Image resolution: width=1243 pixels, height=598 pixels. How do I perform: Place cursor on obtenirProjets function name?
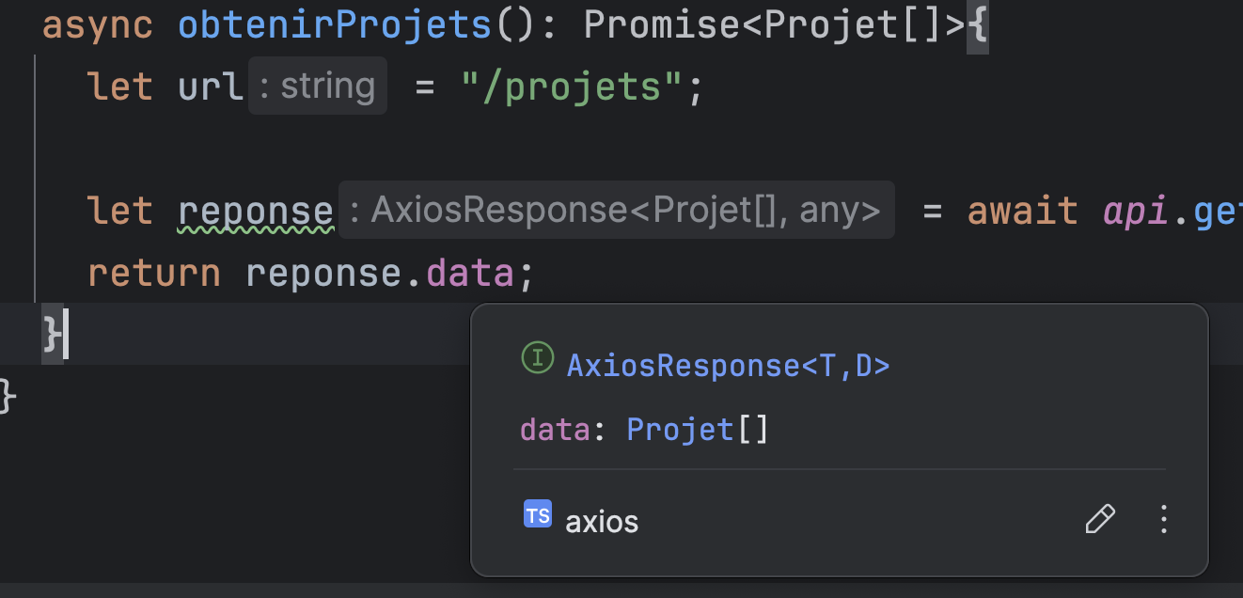[x=334, y=25]
